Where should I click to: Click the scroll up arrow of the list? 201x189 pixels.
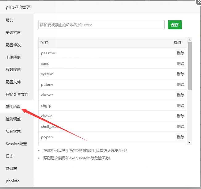click(x=190, y=40)
